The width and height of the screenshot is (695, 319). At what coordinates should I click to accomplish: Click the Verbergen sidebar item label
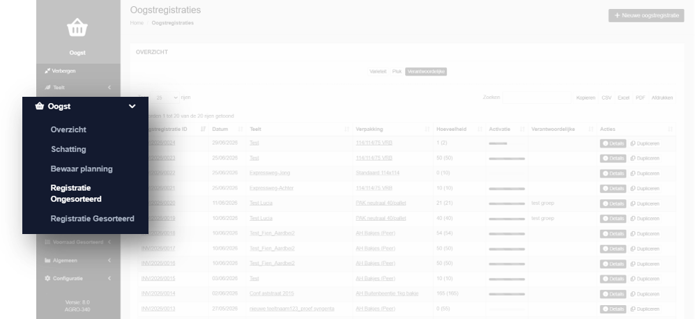[x=64, y=71]
